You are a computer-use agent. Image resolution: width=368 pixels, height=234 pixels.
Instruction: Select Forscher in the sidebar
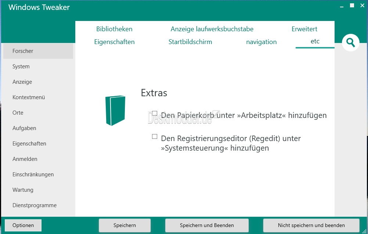click(38, 51)
